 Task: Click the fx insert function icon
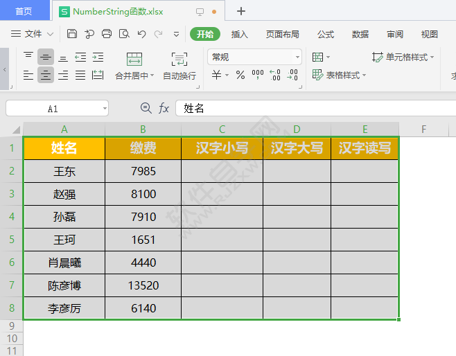pos(164,109)
